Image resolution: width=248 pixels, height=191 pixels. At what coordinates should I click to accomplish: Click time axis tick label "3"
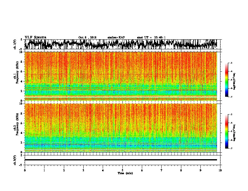pos(83,170)
